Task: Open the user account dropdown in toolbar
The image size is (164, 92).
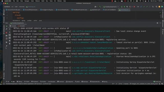Action: pyautogui.click(x=96, y=7)
